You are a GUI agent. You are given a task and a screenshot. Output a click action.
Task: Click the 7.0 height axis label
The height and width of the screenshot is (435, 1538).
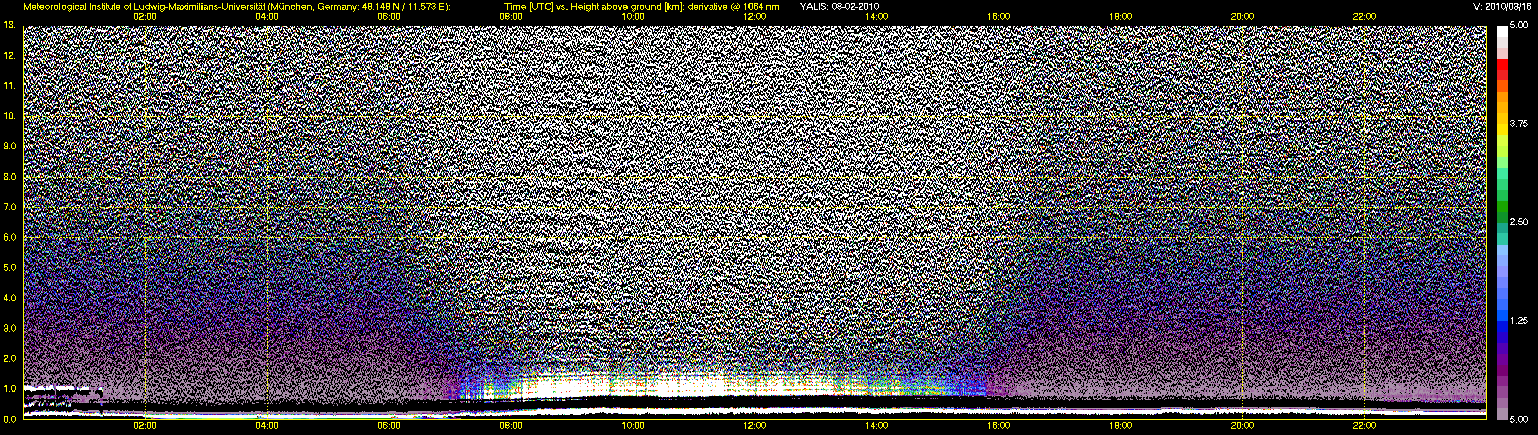click(x=10, y=207)
